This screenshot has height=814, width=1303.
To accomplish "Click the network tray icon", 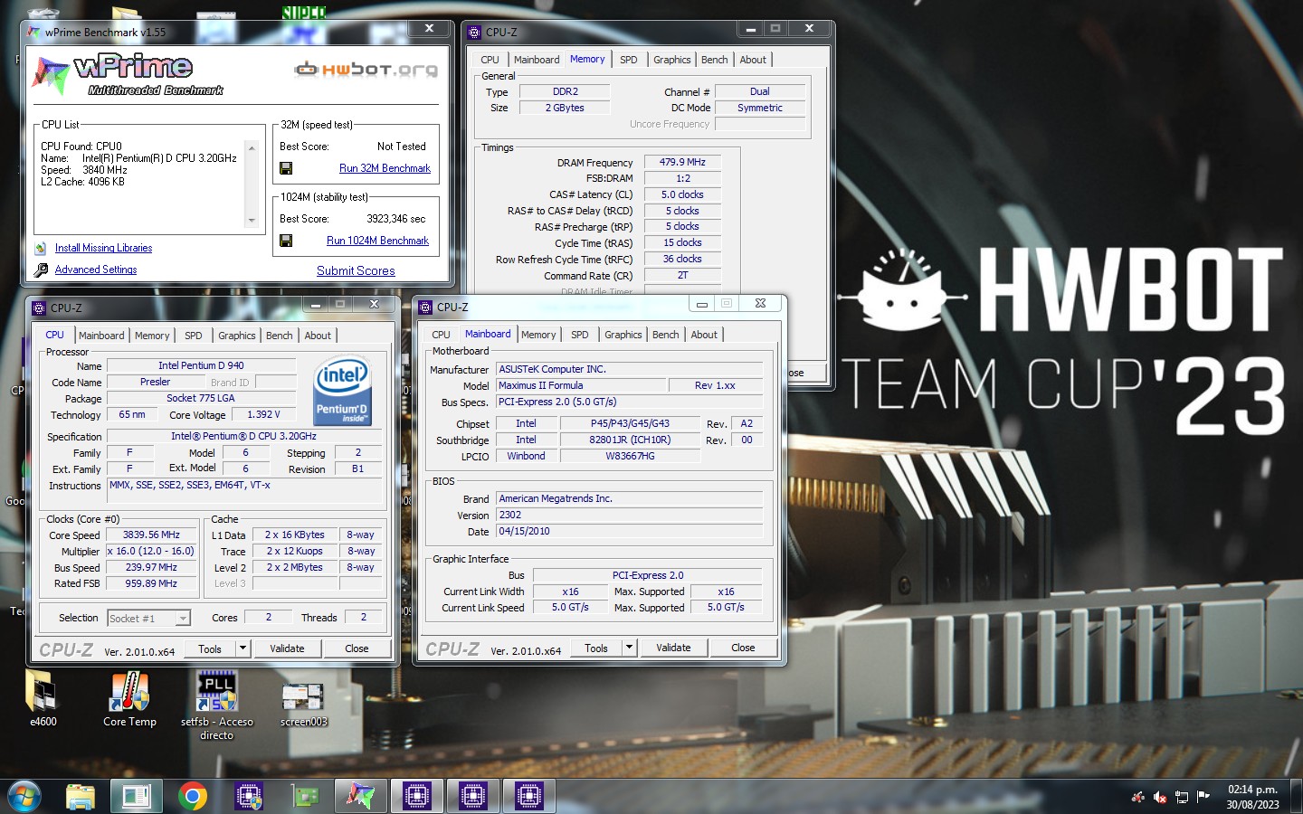I will tap(1182, 797).
